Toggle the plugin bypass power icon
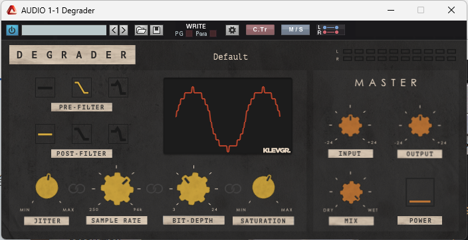This screenshot has height=240, width=468. click(12, 30)
